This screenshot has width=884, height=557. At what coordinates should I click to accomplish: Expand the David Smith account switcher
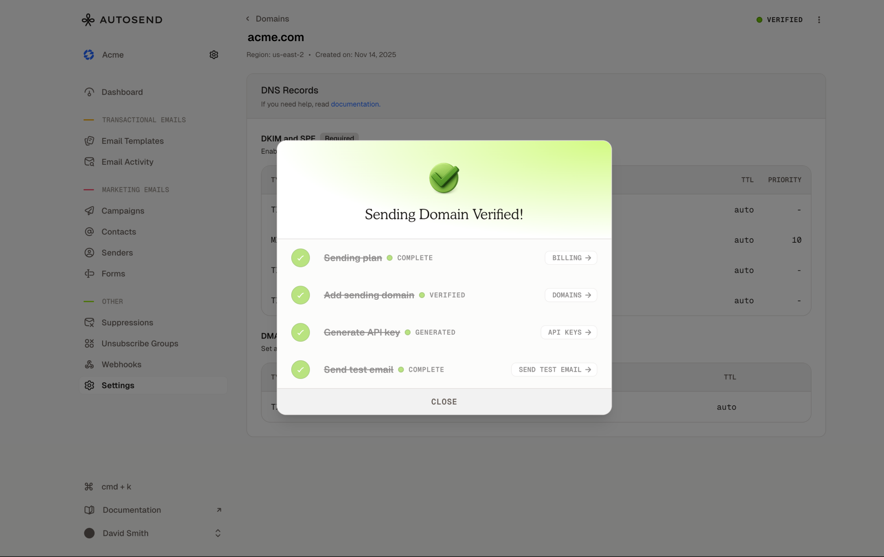tap(218, 534)
